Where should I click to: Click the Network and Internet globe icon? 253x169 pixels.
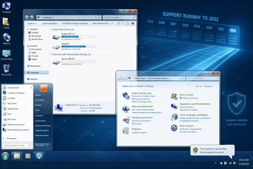click(x=126, y=109)
